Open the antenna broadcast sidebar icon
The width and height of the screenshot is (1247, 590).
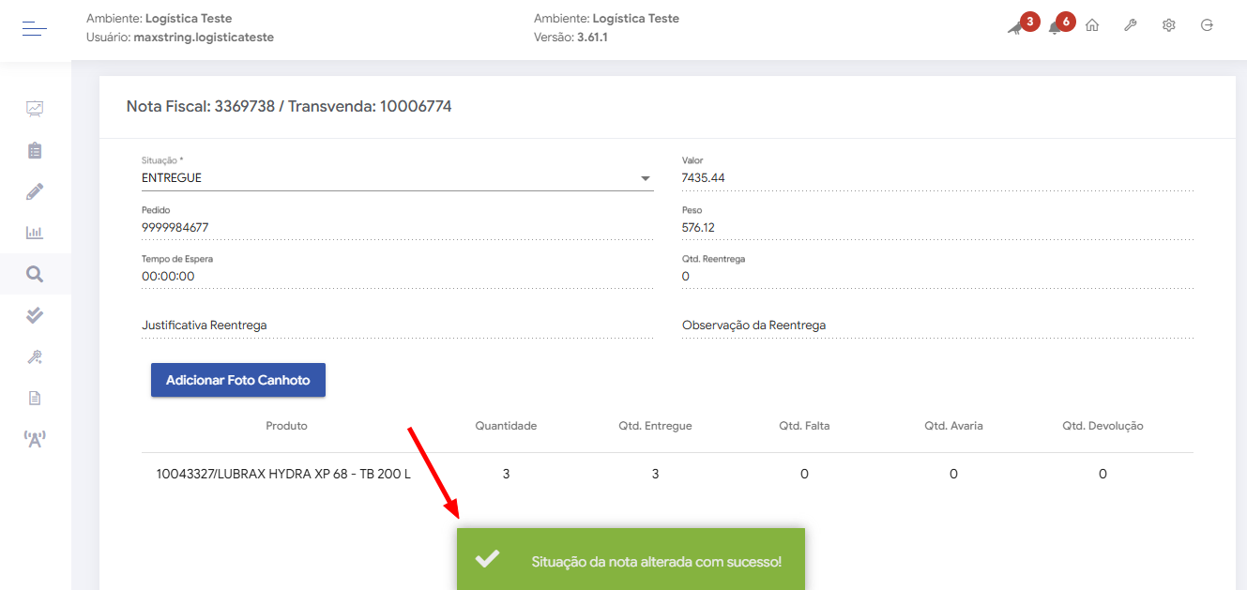pyautogui.click(x=35, y=438)
